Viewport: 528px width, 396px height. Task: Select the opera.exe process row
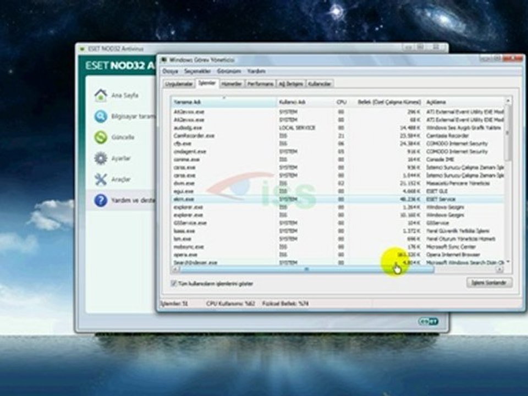(338, 255)
